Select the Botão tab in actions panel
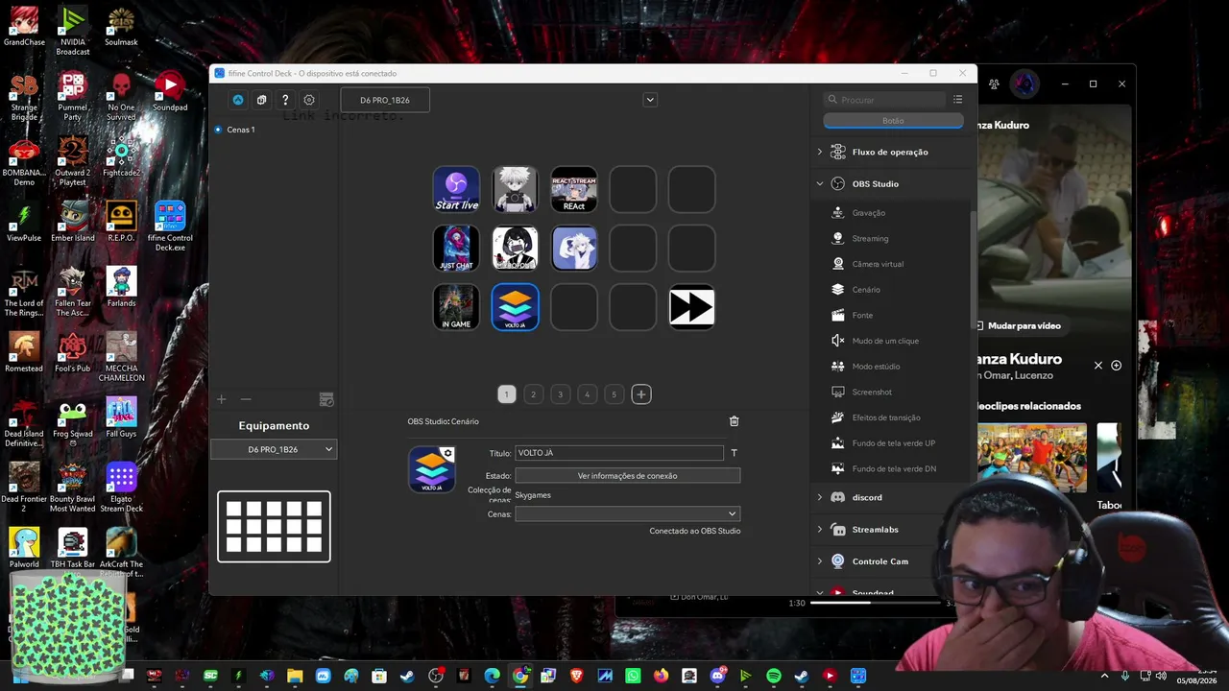 [x=893, y=121]
